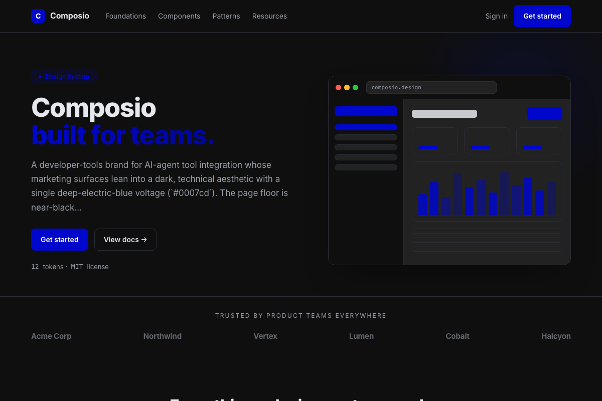Click the composio.design address bar
Screen dimensions: 602x401
tap(431, 87)
